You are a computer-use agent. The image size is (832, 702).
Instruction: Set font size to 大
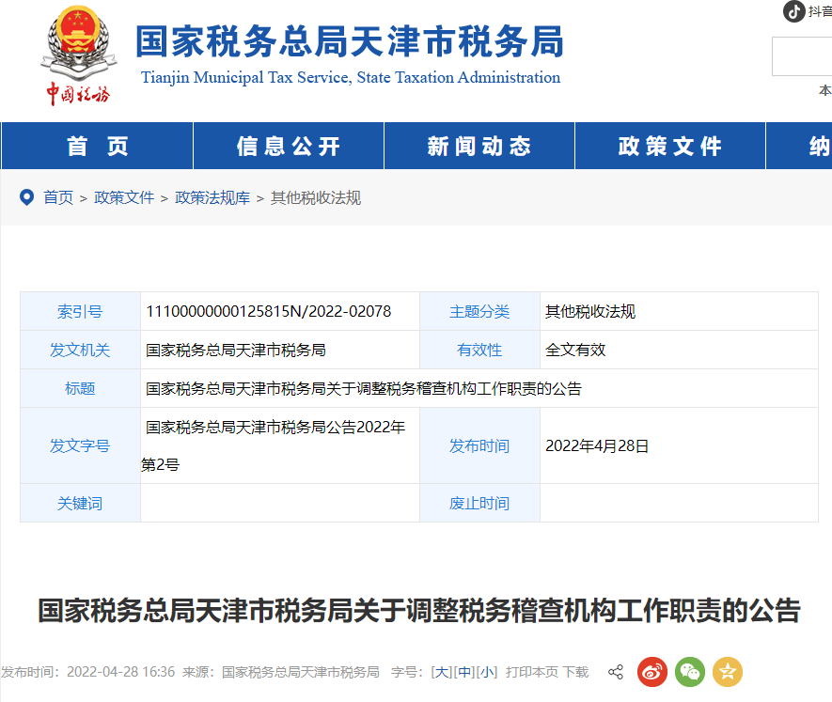442,672
